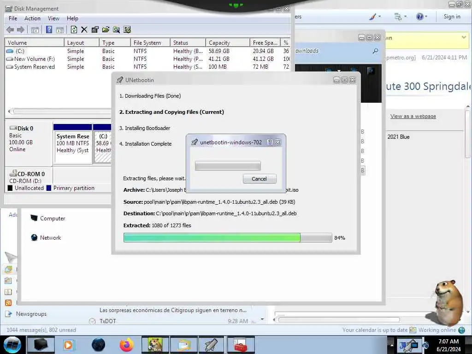Open the paintbrush color dropdown in mail window

pyautogui.click(x=375, y=17)
